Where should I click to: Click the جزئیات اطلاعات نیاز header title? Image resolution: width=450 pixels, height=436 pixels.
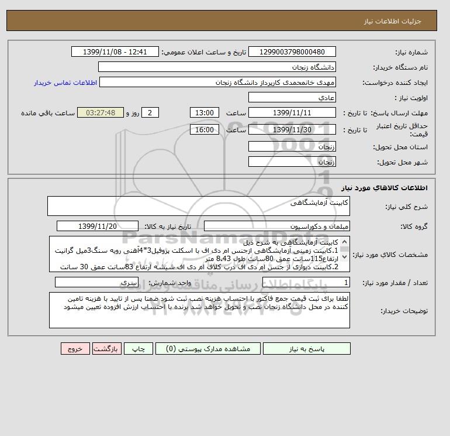[x=392, y=21]
